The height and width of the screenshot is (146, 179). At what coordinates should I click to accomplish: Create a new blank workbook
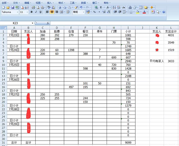pyautogui.click(x=3, y=7)
